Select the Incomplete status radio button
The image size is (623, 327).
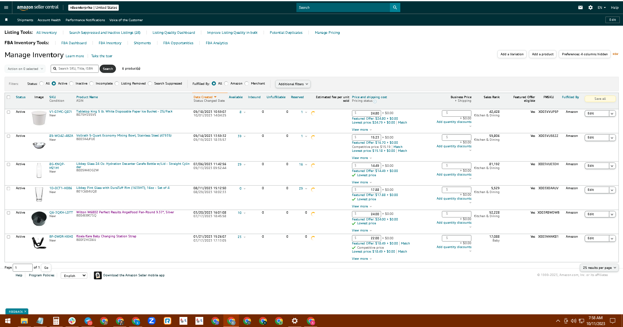click(92, 84)
